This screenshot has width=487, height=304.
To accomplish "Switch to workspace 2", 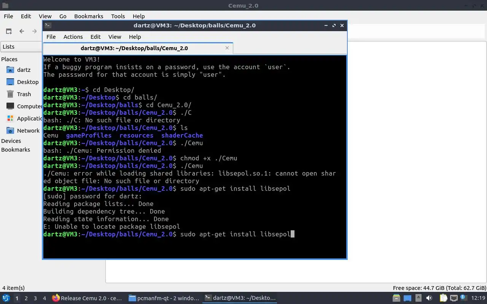I will point(26,298).
